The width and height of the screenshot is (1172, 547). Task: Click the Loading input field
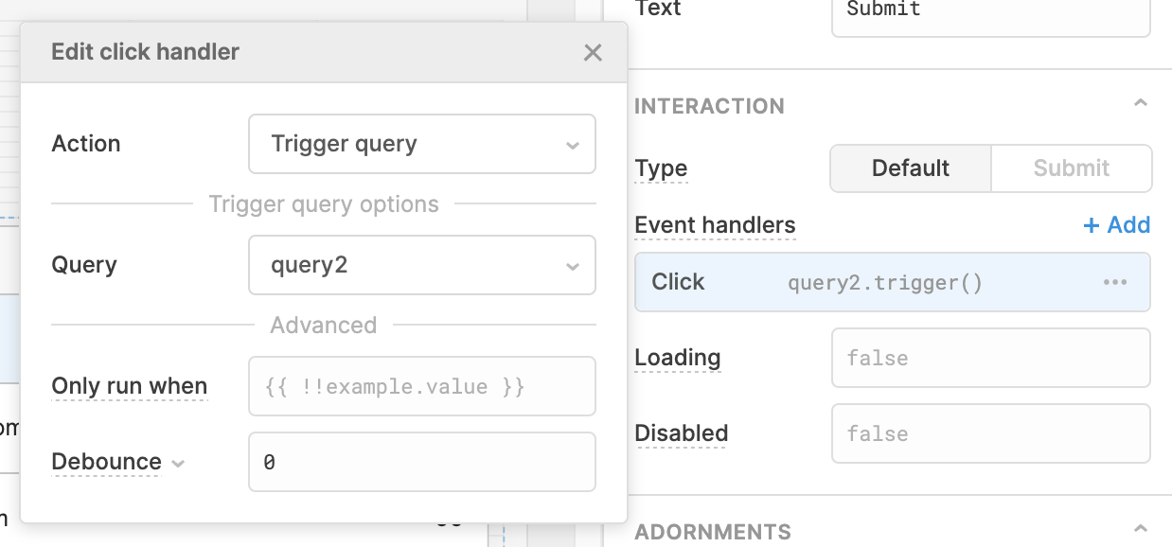pyautogui.click(x=989, y=358)
